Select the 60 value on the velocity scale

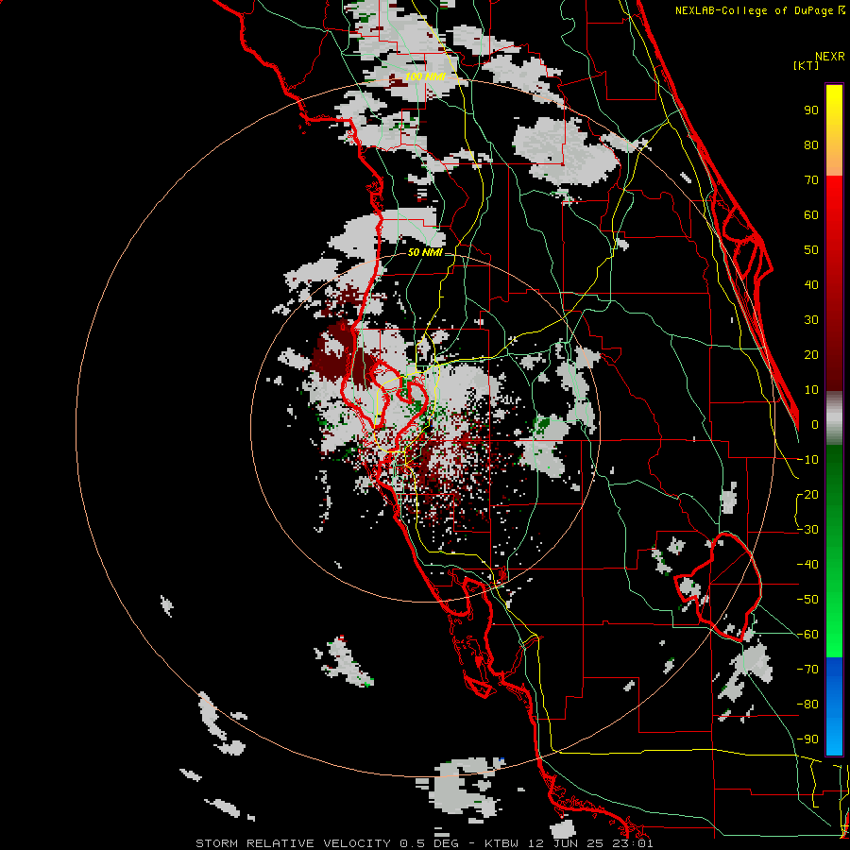coord(811,214)
